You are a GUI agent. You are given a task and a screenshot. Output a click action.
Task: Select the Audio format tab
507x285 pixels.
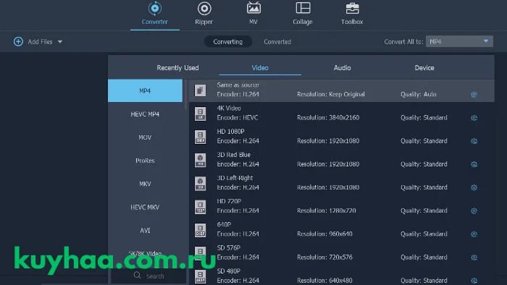click(342, 68)
